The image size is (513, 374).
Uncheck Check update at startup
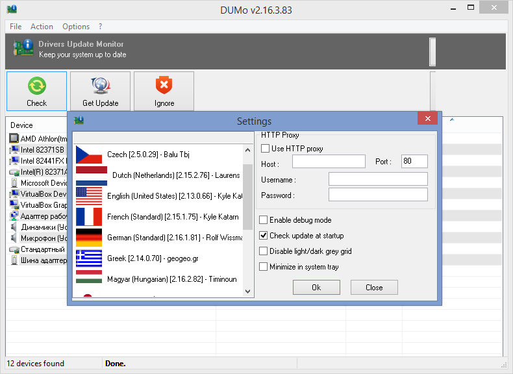pos(263,236)
